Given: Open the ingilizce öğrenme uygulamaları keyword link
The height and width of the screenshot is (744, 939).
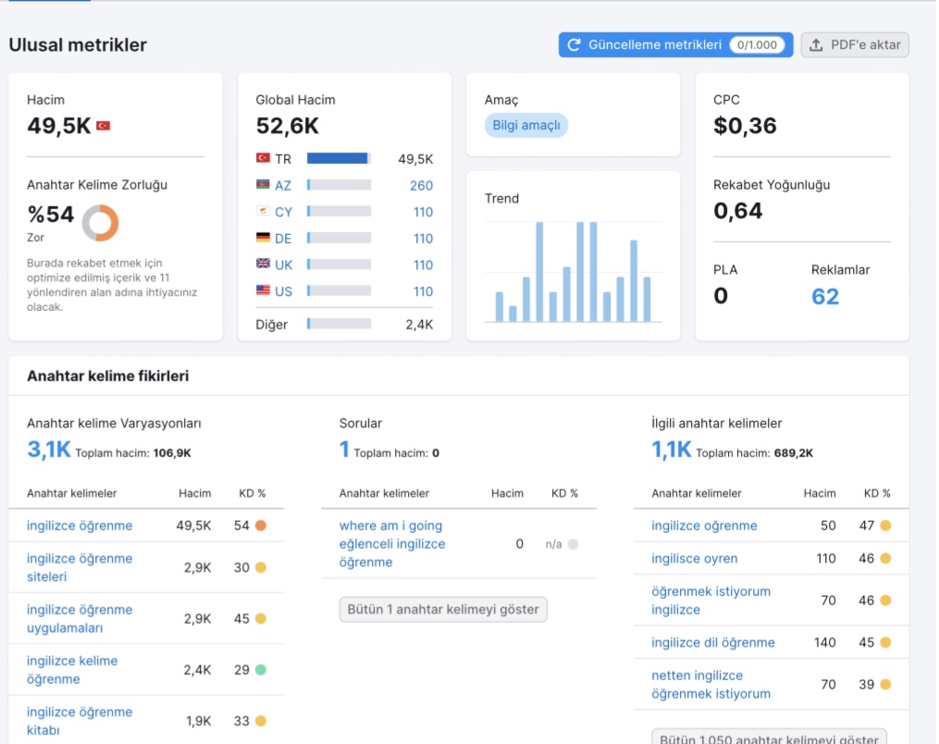Looking at the screenshot, I should click(x=80, y=619).
